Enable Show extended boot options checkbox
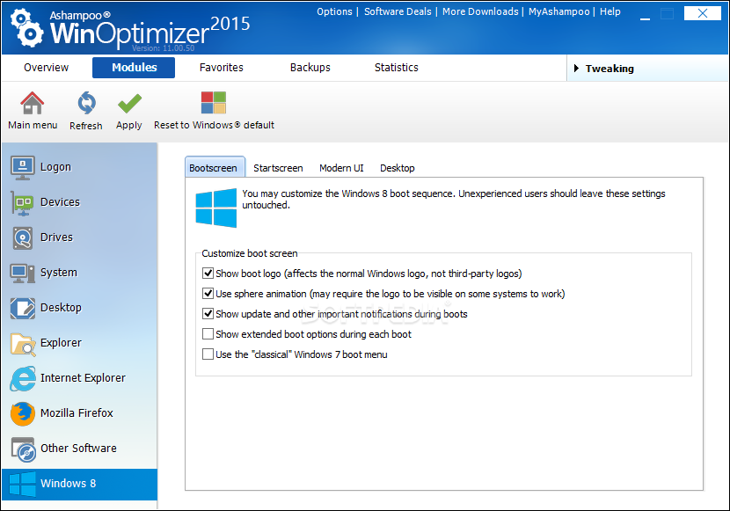730x511 pixels. 208,333
